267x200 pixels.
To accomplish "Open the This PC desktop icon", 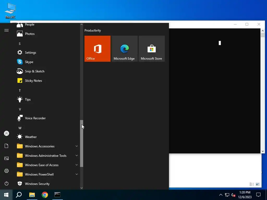I will coord(10,11).
